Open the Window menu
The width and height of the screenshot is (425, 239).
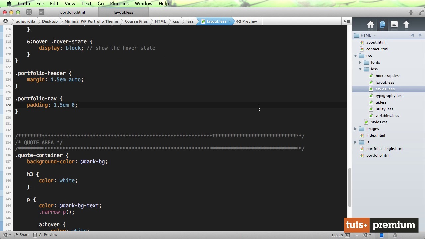tap(144, 4)
